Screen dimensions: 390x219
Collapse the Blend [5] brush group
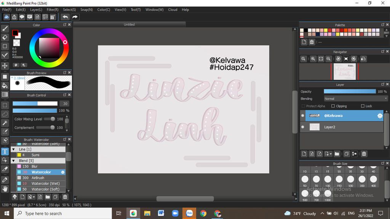13,161
